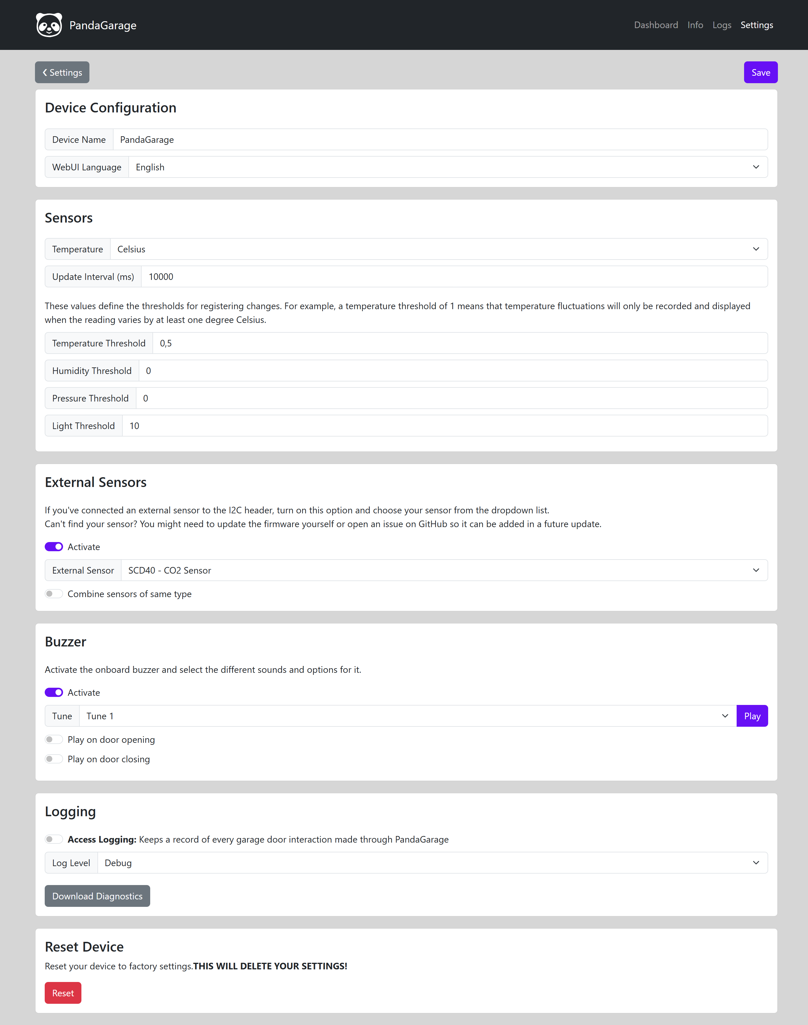This screenshot has height=1025, width=808.
Task: Choose a different External Sensor type
Action: (444, 570)
